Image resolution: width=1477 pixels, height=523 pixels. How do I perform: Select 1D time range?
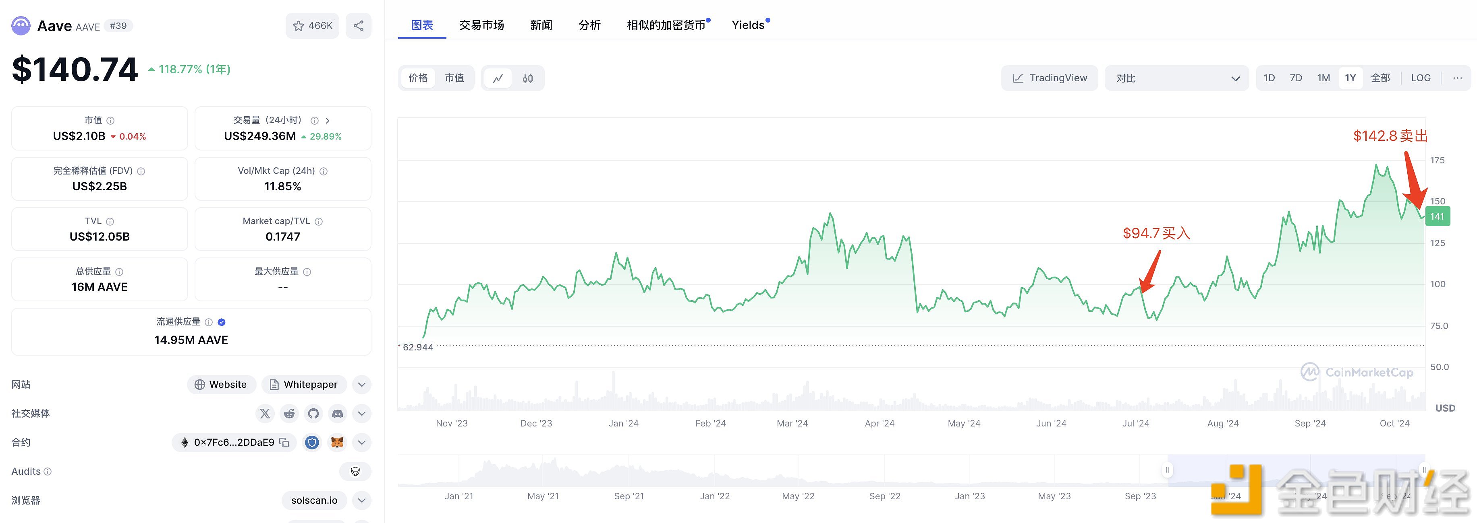(1270, 78)
